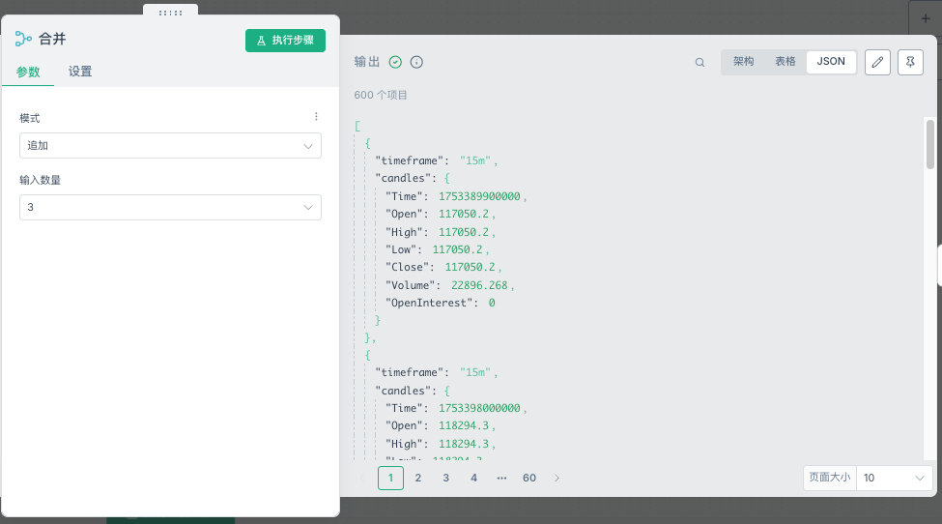
Task: Switch output view to 架构
Action: coord(743,62)
